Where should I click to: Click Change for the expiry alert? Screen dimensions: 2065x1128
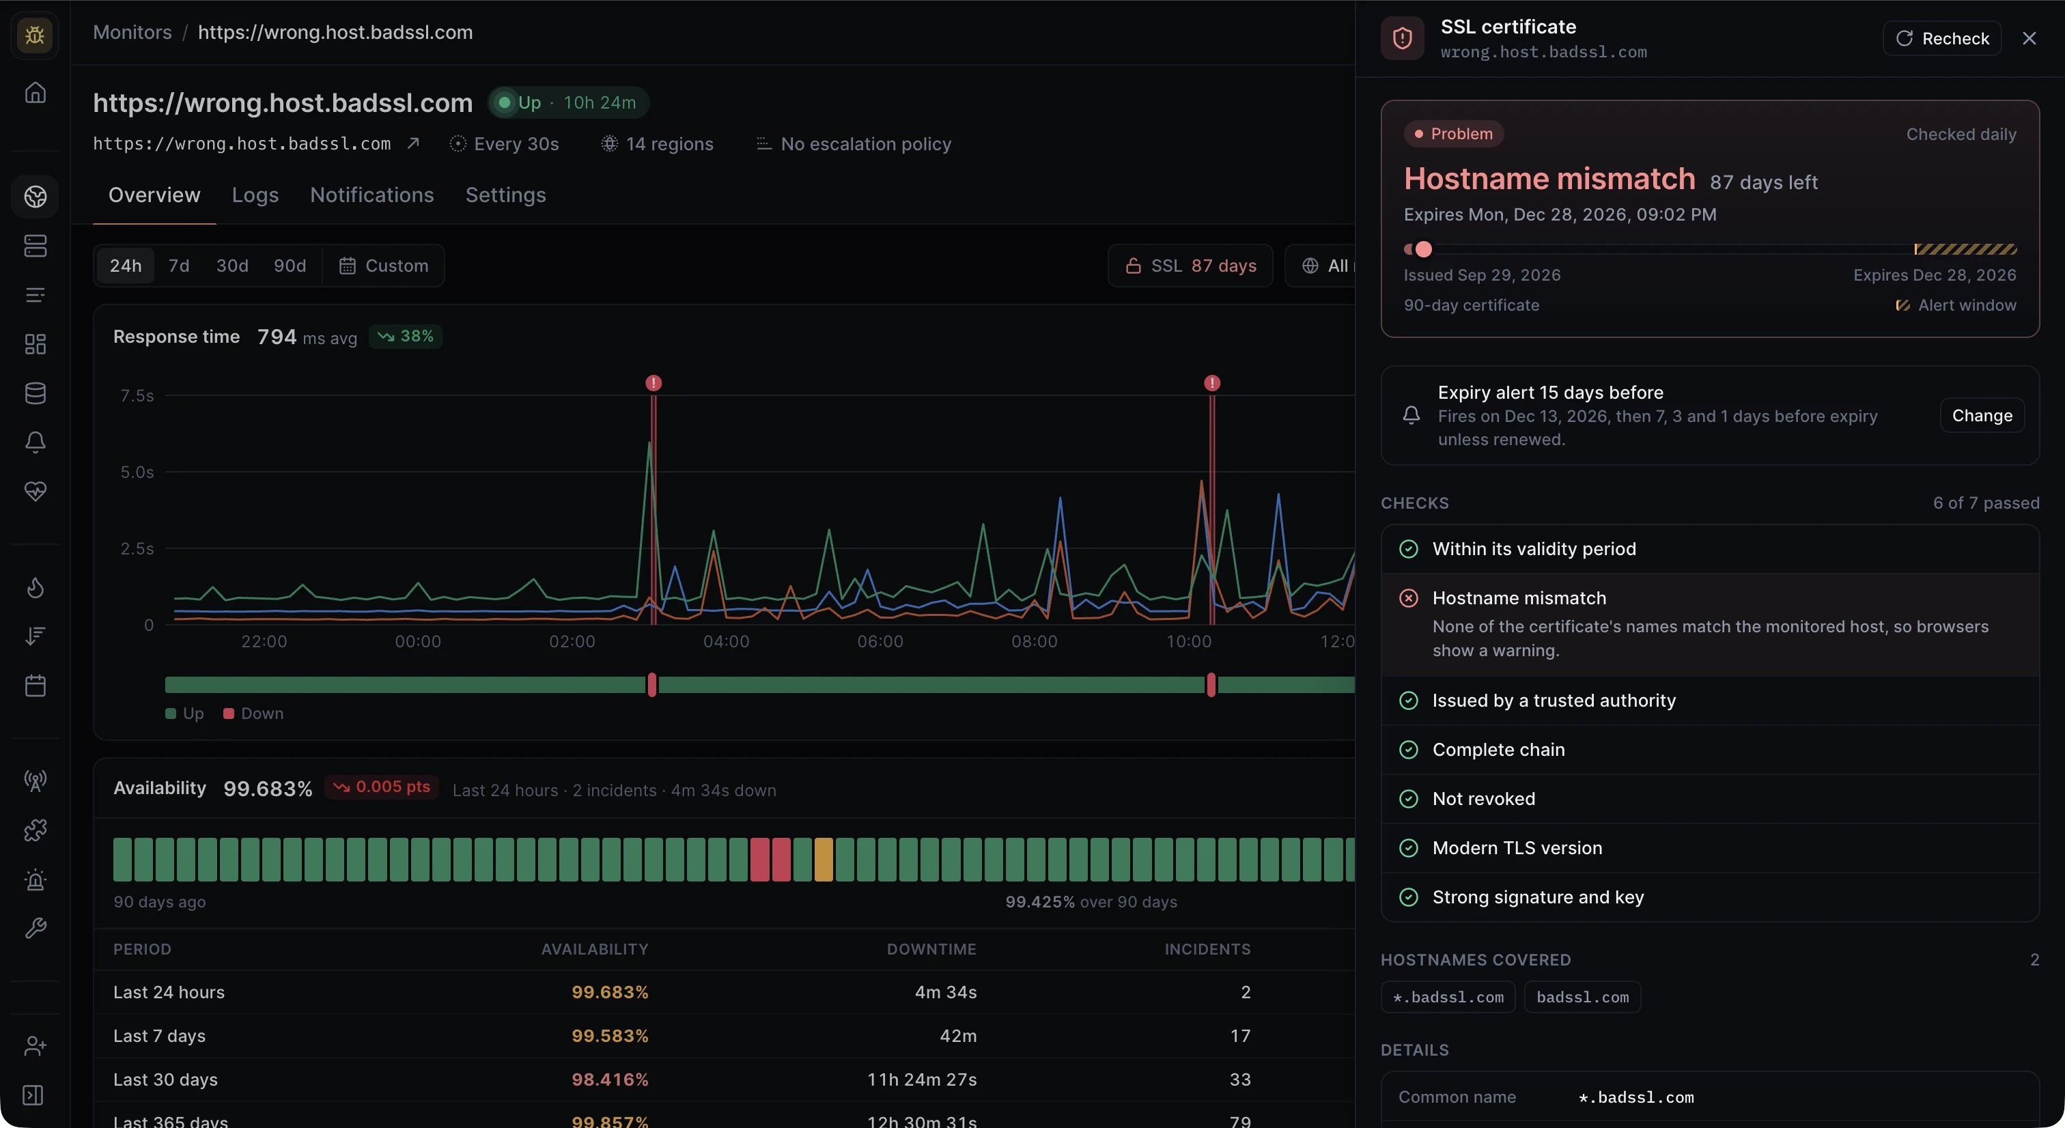[x=1982, y=415]
